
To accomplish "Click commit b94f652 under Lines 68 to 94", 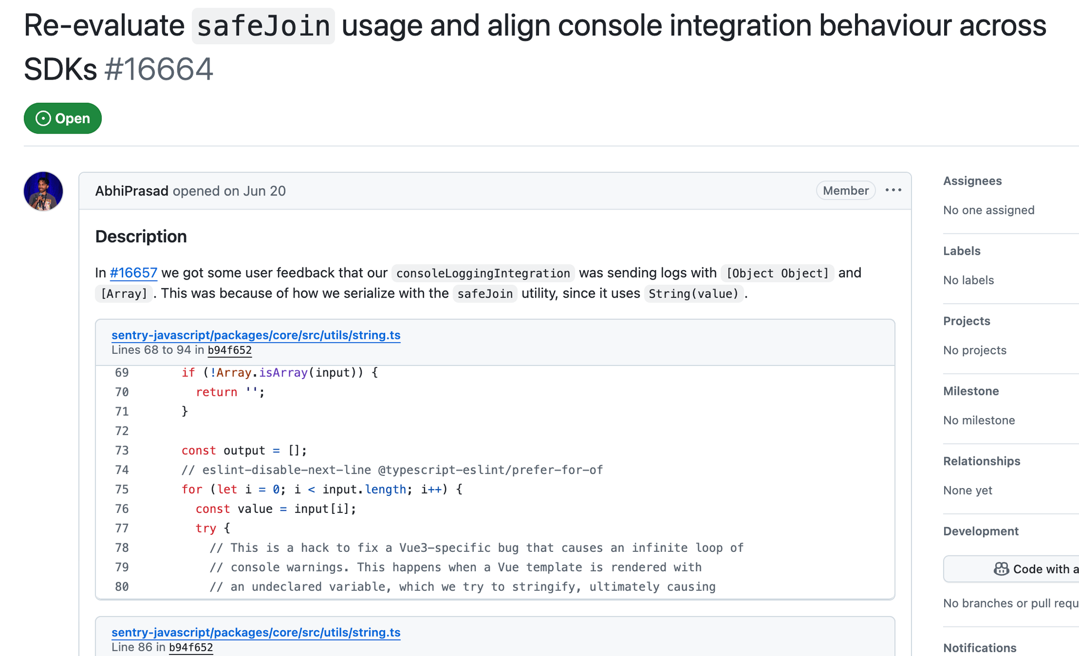I will coord(229,350).
